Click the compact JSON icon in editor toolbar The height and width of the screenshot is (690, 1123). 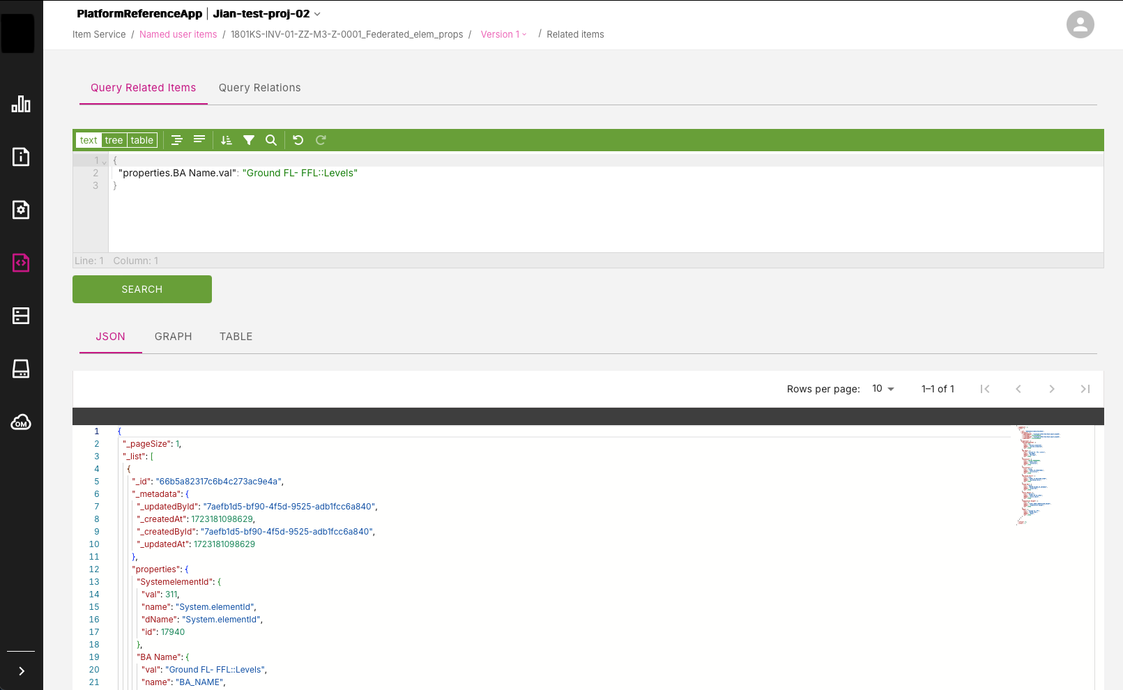pos(199,140)
